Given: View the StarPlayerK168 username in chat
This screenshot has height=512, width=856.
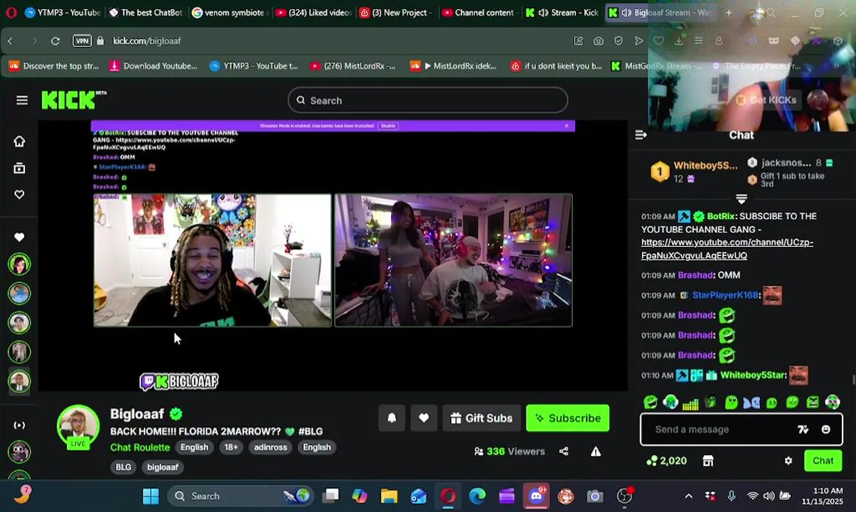Looking at the screenshot, I should tap(725, 295).
